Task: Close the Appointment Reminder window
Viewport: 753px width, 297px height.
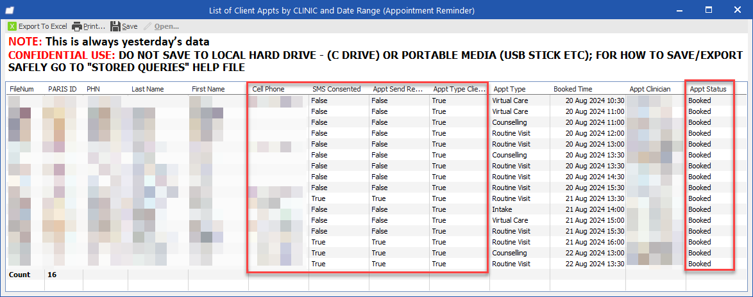Action: [x=738, y=10]
